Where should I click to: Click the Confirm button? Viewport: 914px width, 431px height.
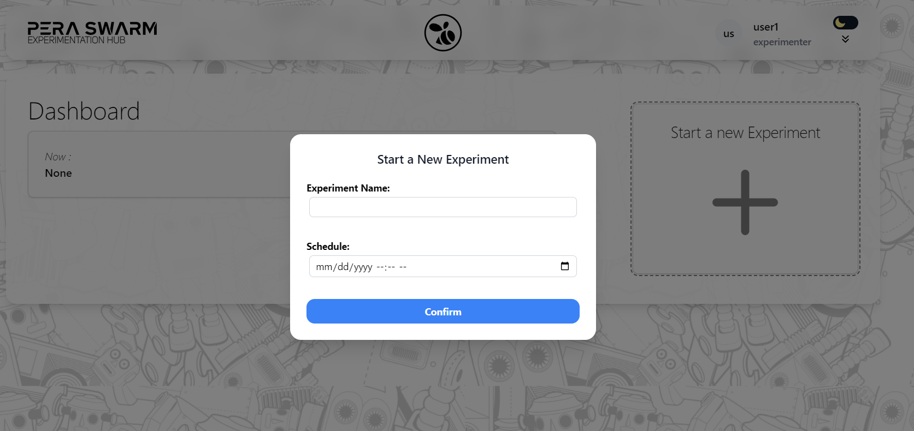click(443, 311)
